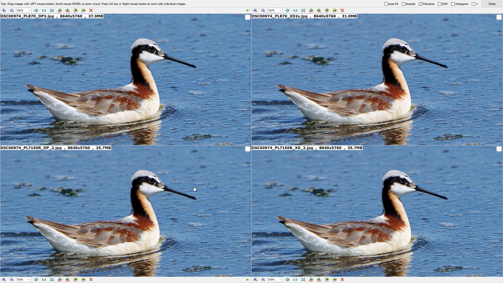Set 1:1 actual size for PL870_XD2s image
Image resolution: width=503 pixels, height=283 pixels.
click(x=296, y=10)
